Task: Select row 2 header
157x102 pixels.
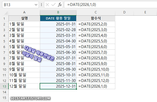Action: [4, 24]
